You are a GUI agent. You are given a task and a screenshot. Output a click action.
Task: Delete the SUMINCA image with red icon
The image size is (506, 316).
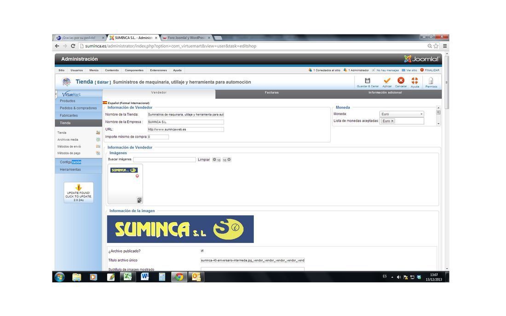pos(137,176)
